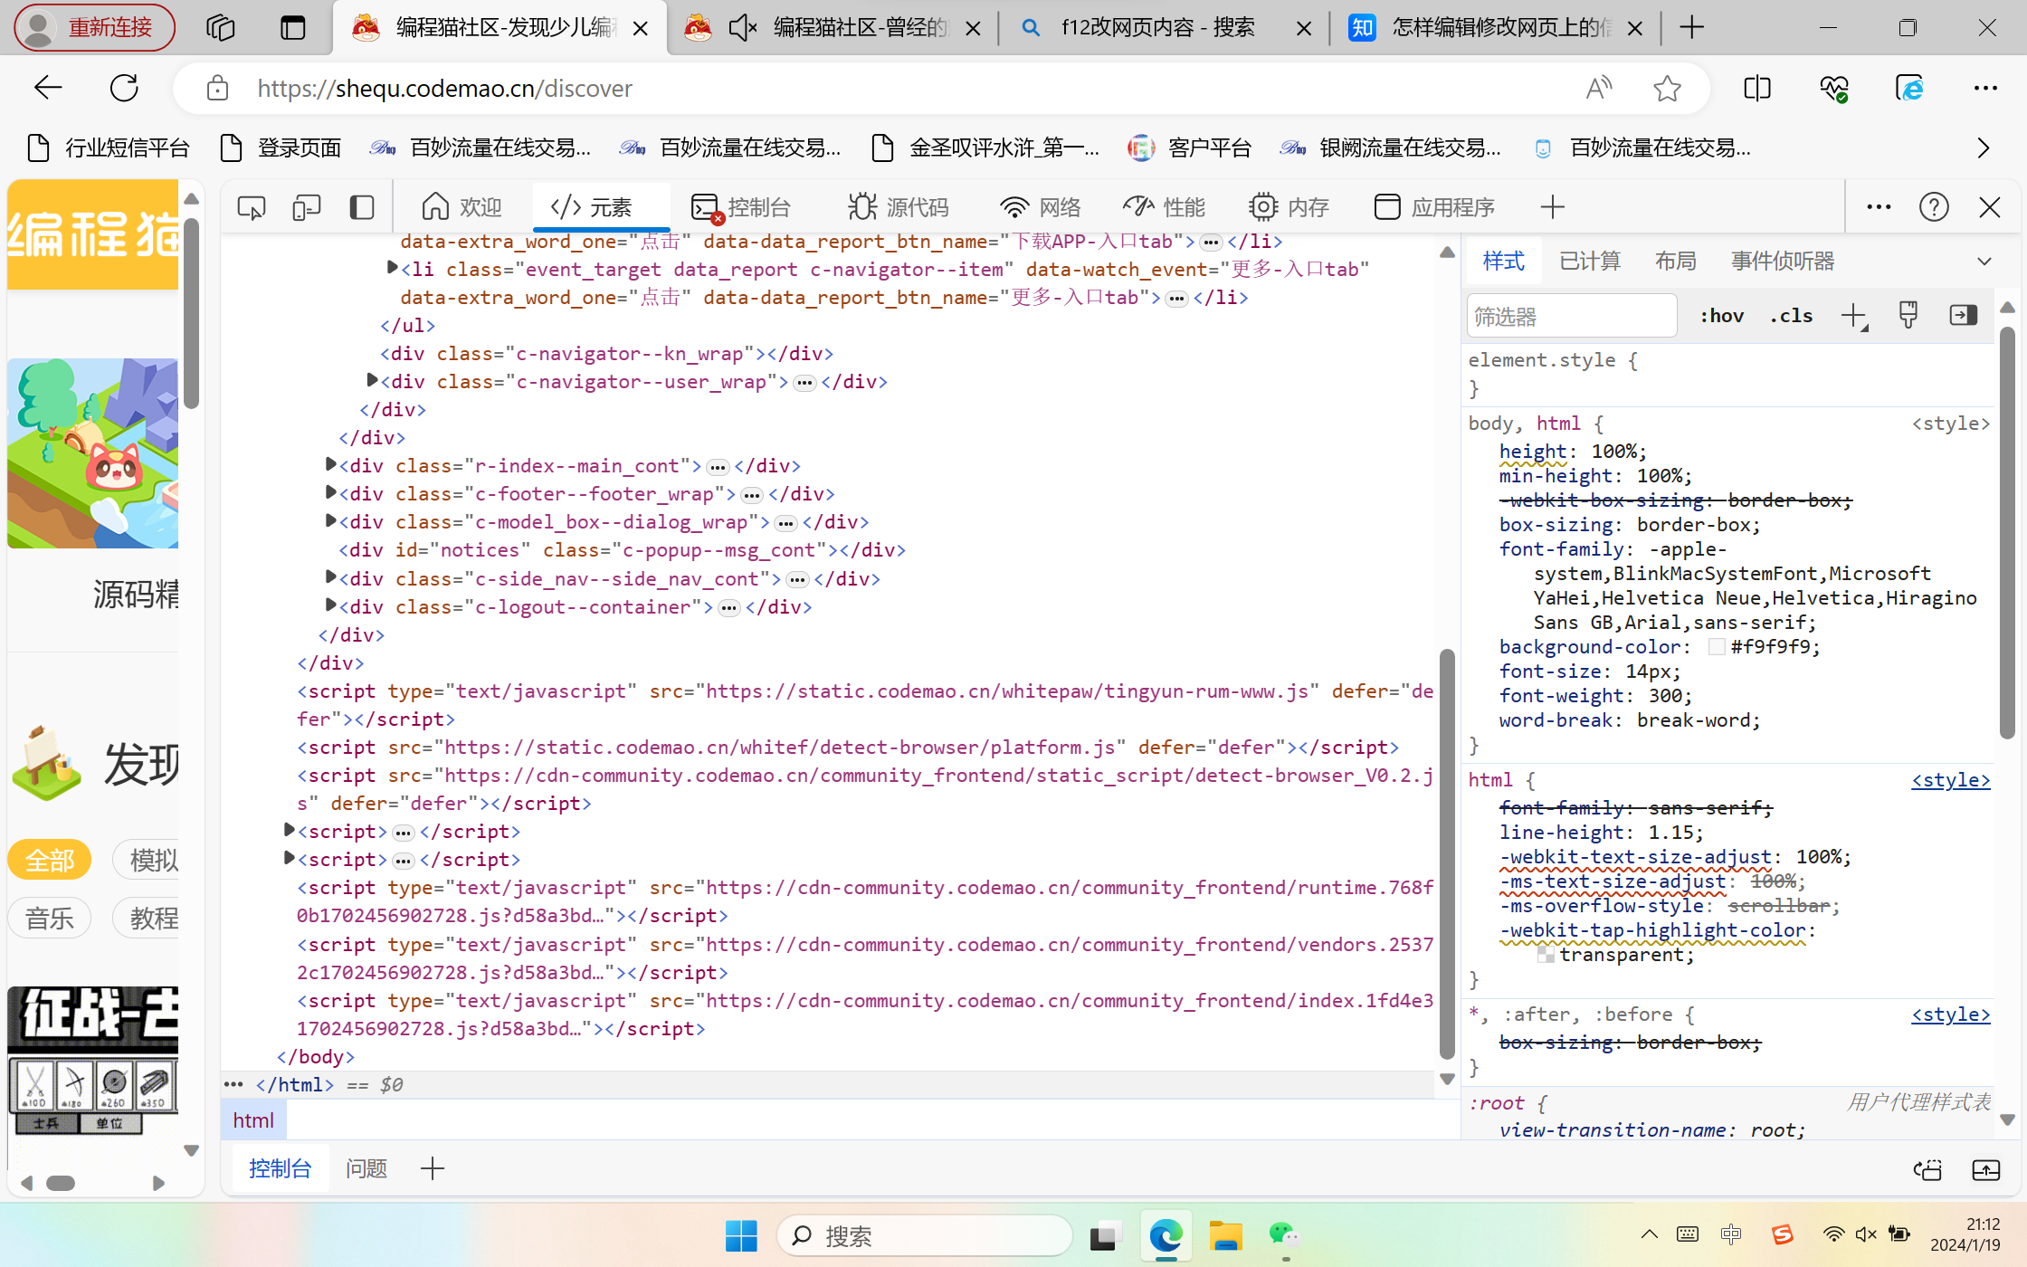The height and width of the screenshot is (1267, 2027).
Task: Open DevTools help
Action: pos(1934,207)
